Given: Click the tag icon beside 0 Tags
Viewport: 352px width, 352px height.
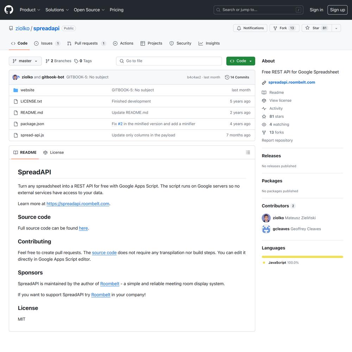Looking at the screenshot, I should [76, 61].
